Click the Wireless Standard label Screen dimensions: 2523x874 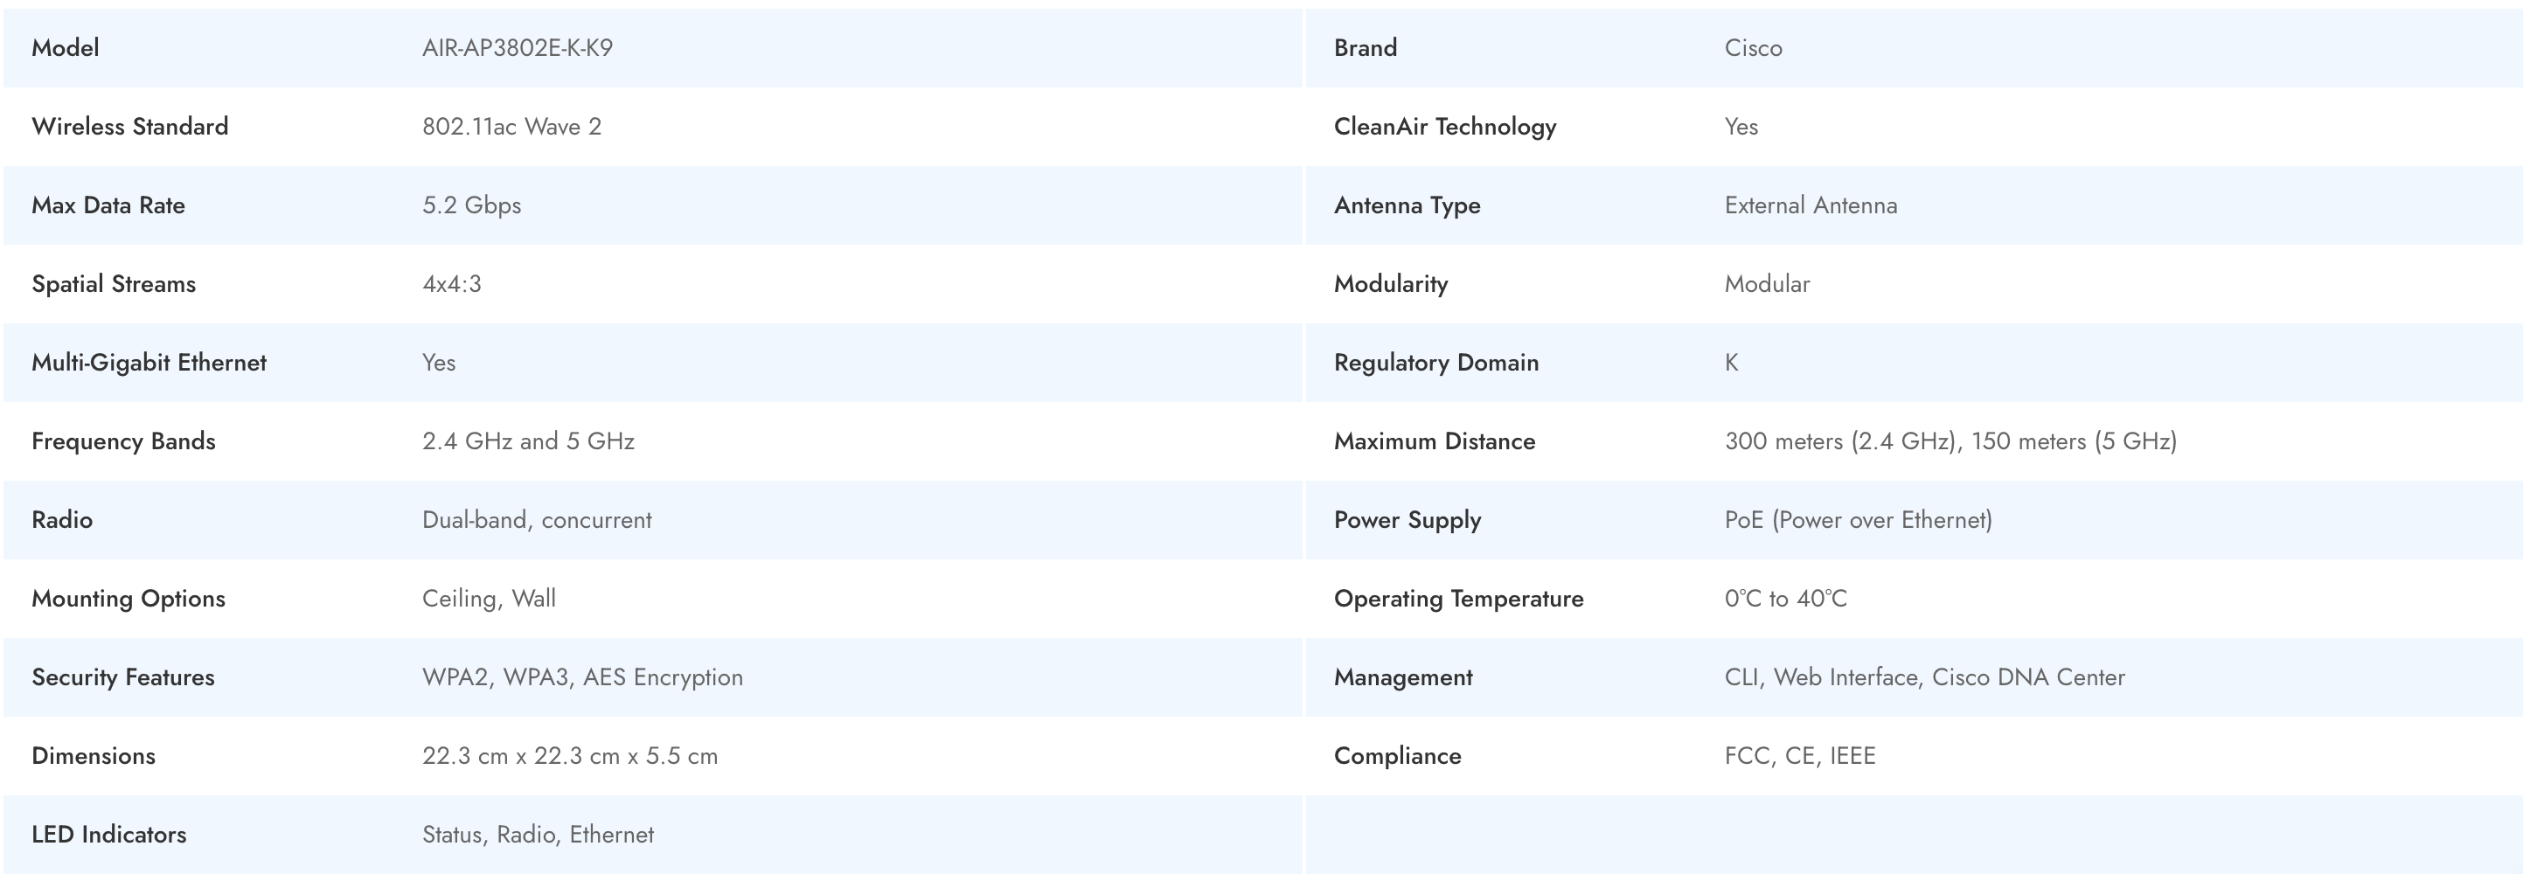click(x=129, y=126)
